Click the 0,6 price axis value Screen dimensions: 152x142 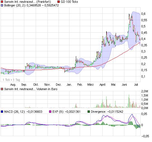pos(143,14)
